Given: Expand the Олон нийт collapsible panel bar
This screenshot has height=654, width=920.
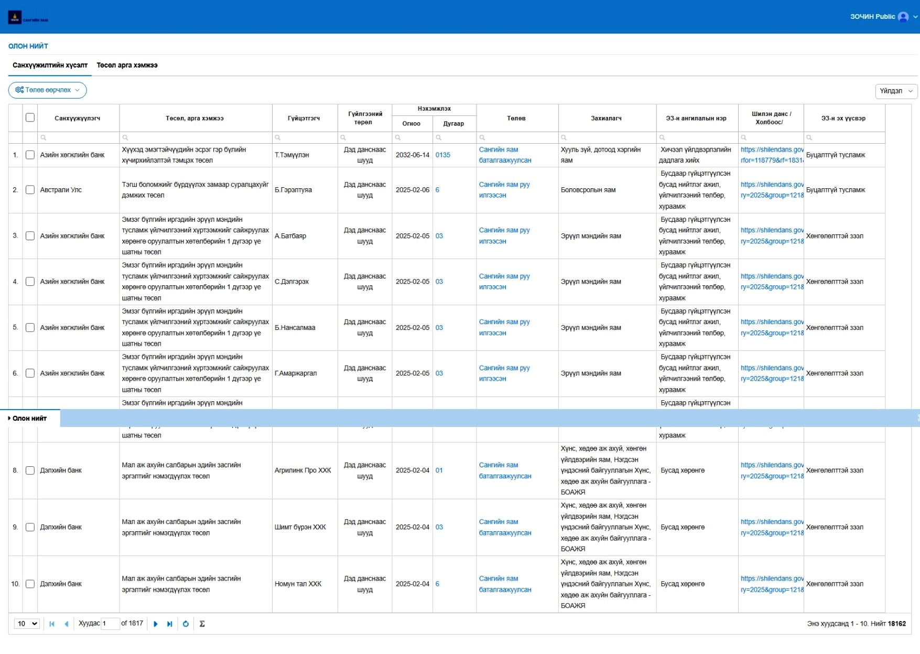Looking at the screenshot, I should click(x=29, y=419).
